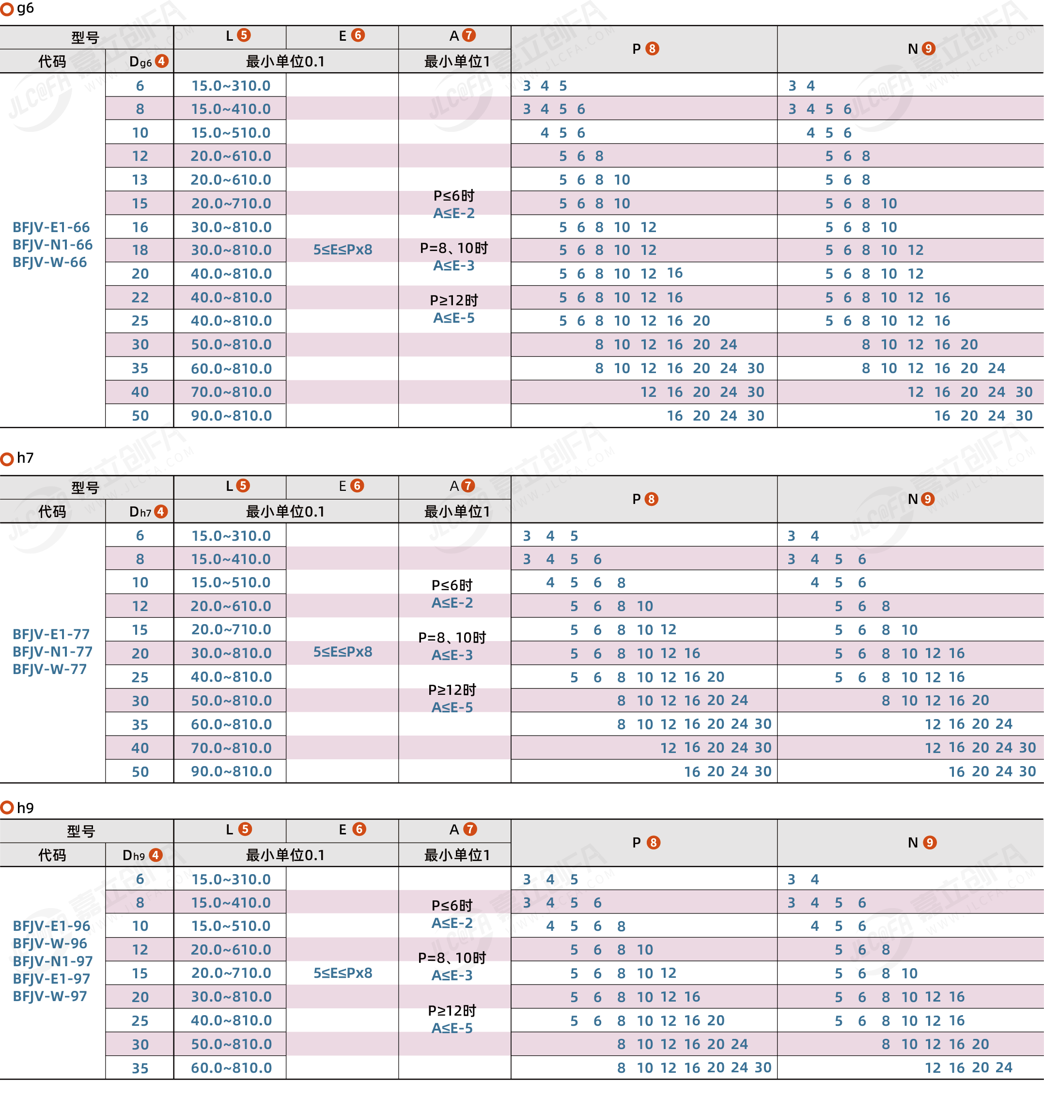Image resolution: width=1044 pixels, height=1098 pixels.
Task: Click the 15.0~310.0 length cell in g6 table
Action: (231, 86)
